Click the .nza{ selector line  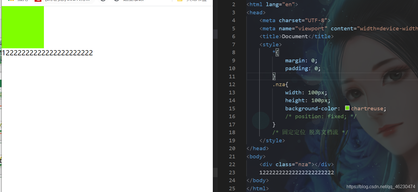pyautogui.click(x=280, y=84)
